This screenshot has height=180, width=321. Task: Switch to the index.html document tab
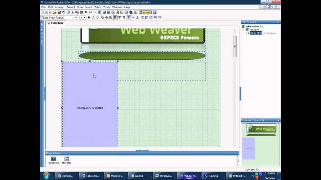[x=56, y=23]
